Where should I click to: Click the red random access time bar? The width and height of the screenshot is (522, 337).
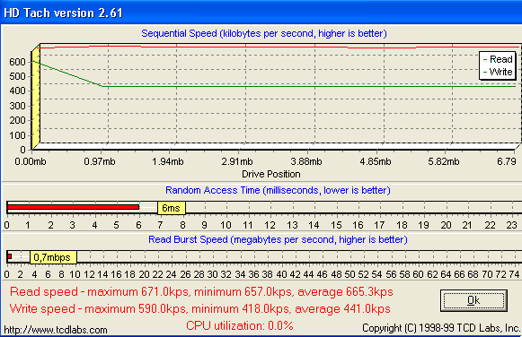(73, 207)
